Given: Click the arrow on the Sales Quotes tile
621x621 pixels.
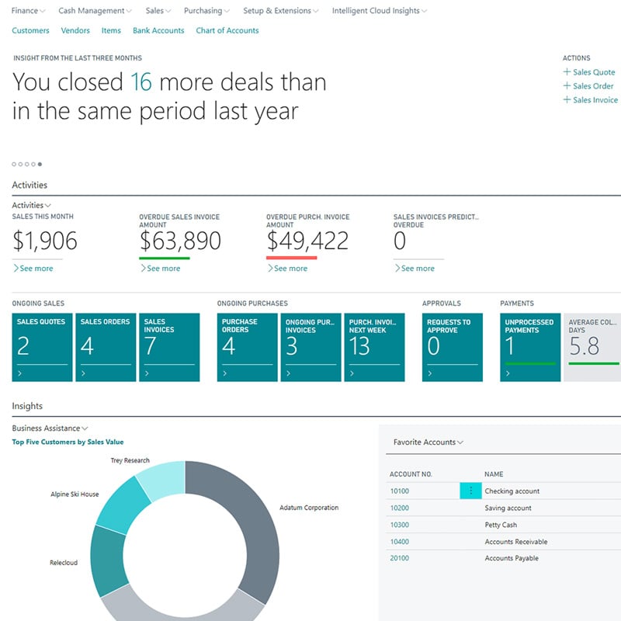Looking at the screenshot, I should [x=20, y=373].
